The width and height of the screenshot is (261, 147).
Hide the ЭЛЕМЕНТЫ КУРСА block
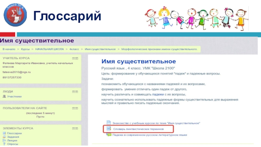[73, 128]
